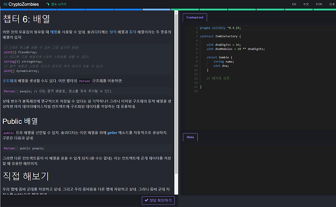The width and height of the screenshot is (336, 207).
Task: Click the getter link
Action: pyautogui.click(x=112, y=133)
